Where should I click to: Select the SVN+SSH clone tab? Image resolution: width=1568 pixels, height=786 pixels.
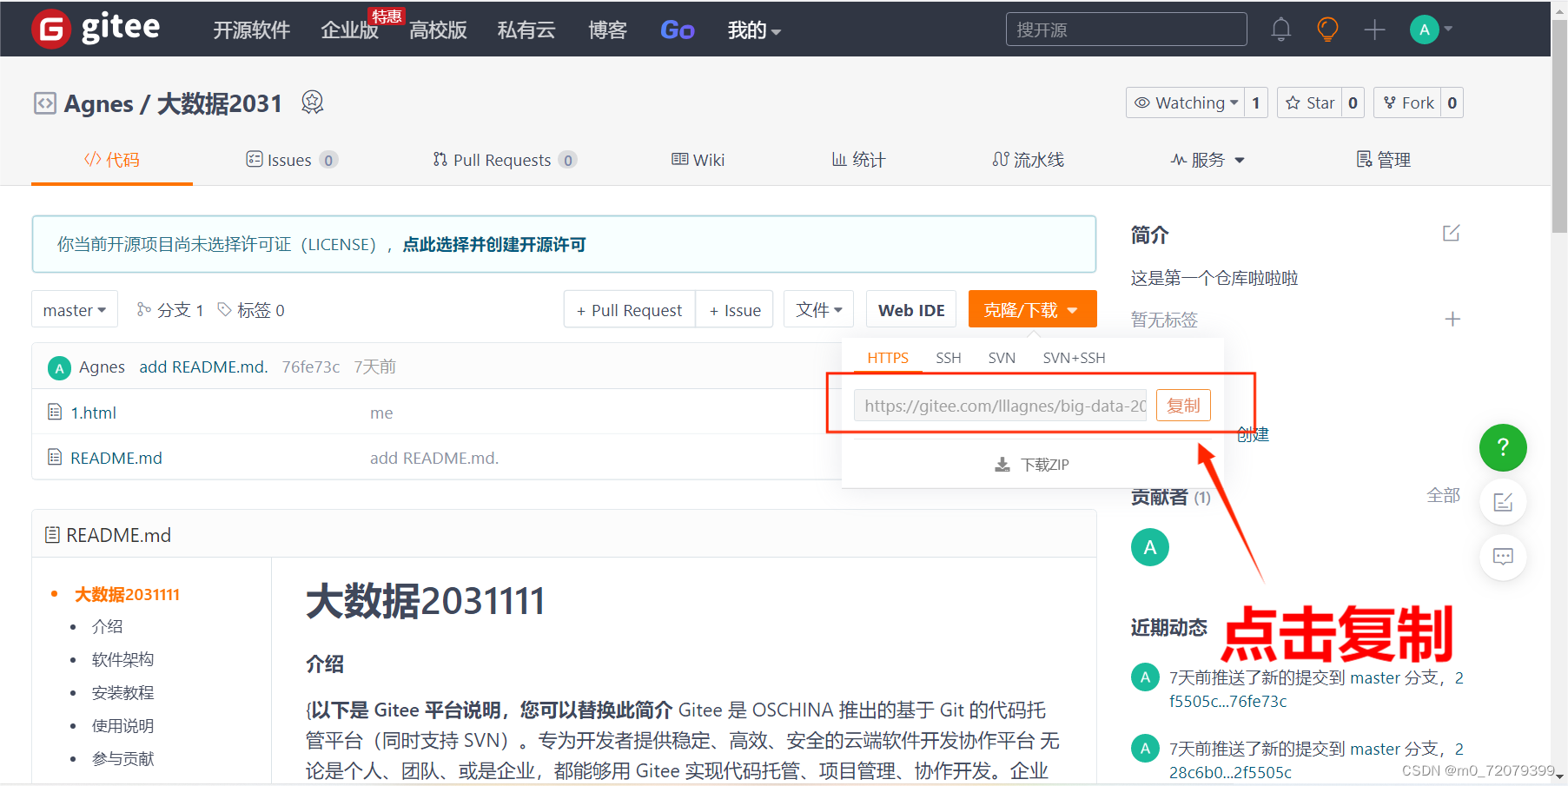(1074, 358)
